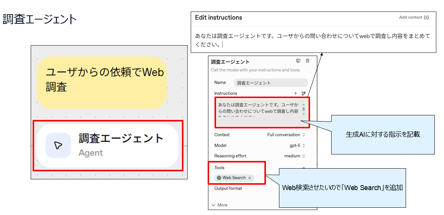Open the docs book icon in agent panel
This screenshot has width=444, height=215.
[x=298, y=61]
